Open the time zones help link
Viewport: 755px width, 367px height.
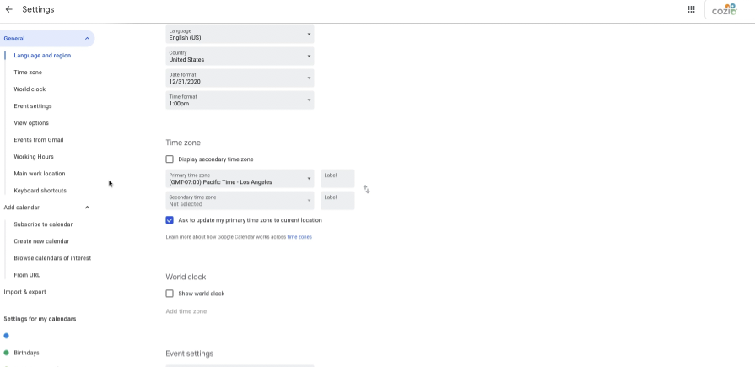(x=299, y=237)
